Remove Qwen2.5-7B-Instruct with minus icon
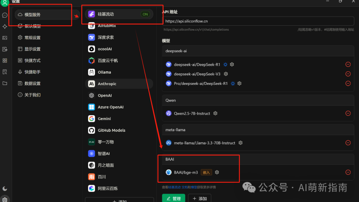This screenshot has height=202, width=359. click(348, 113)
